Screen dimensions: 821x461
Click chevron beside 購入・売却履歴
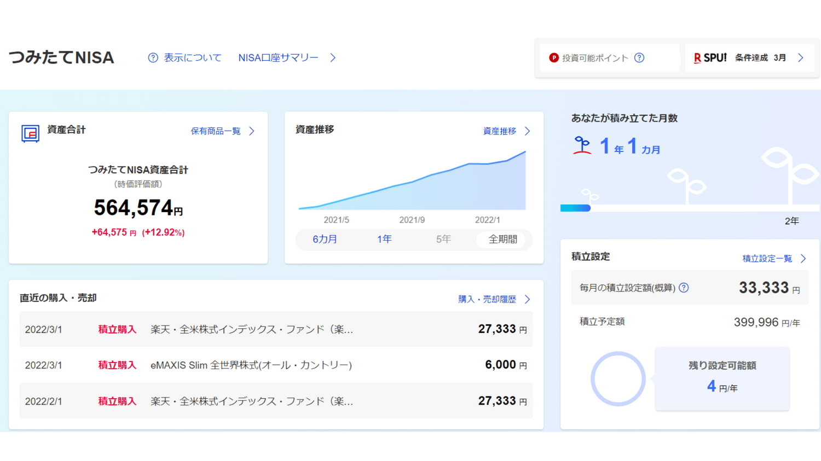tap(528, 299)
